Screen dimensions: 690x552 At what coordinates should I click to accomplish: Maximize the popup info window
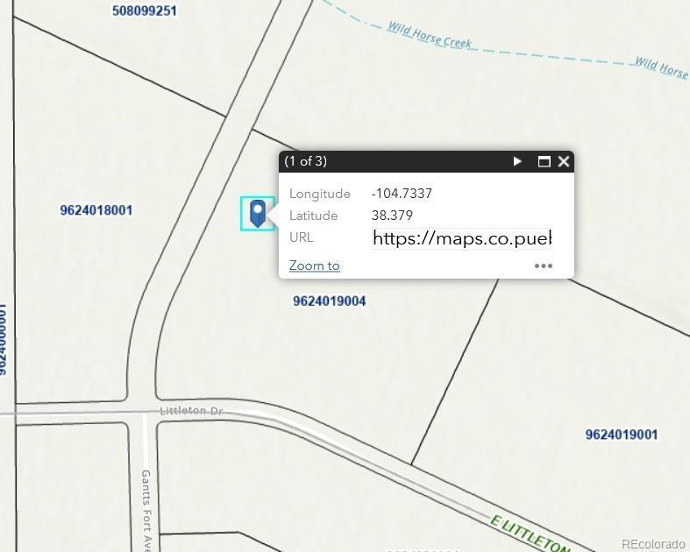[544, 161]
